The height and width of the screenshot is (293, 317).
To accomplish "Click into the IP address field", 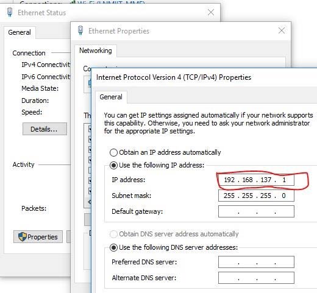I will pos(256,180).
